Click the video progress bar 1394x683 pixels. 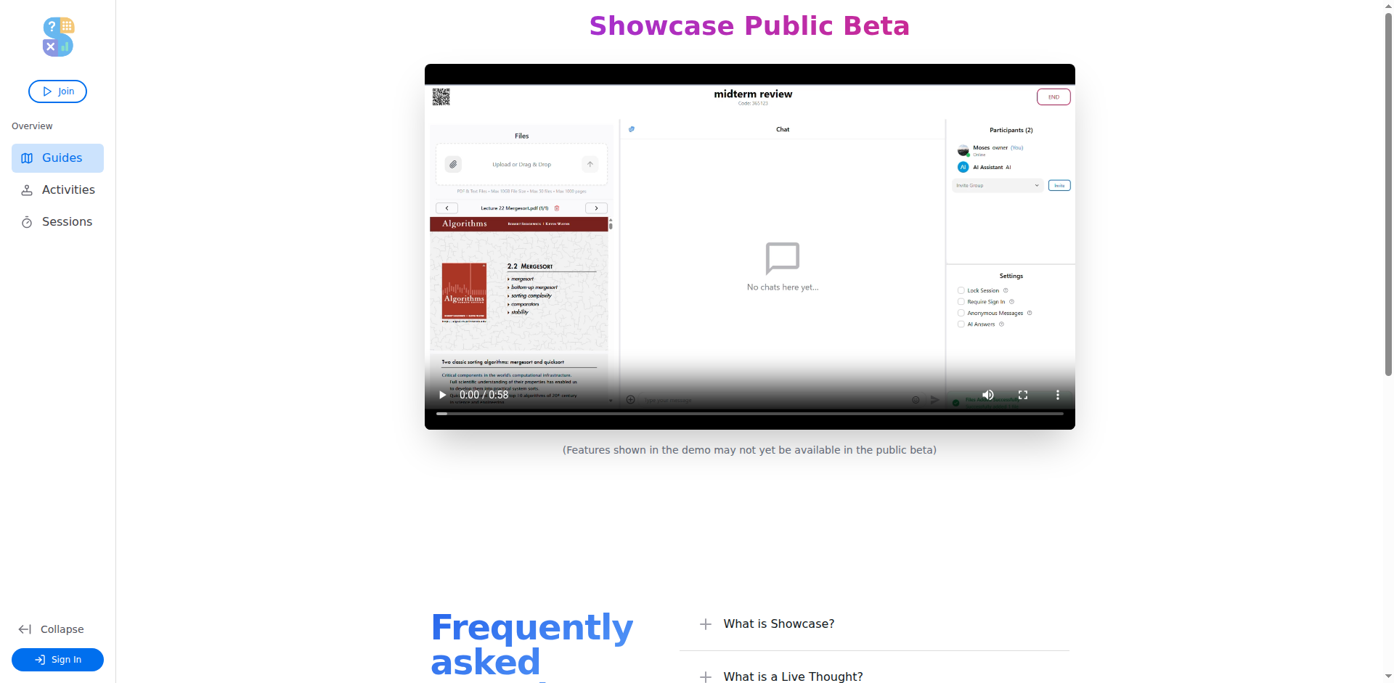pyautogui.click(x=750, y=414)
